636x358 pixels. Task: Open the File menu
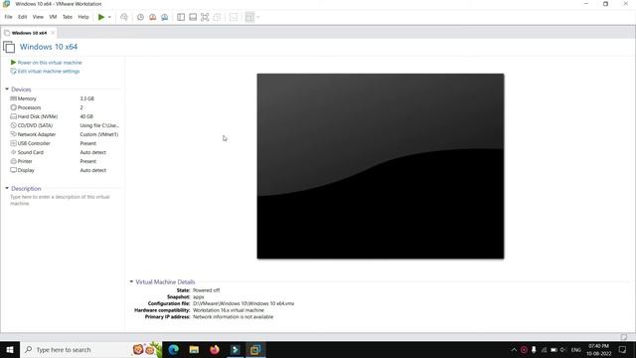click(x=8, y=17)
